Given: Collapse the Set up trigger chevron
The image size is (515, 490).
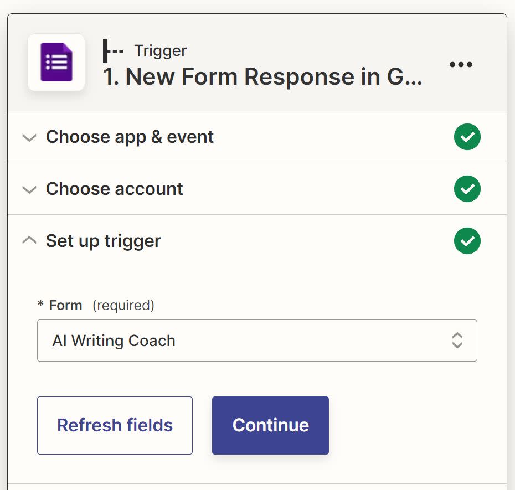Looking at the screenshot, I should click(29, 241).
